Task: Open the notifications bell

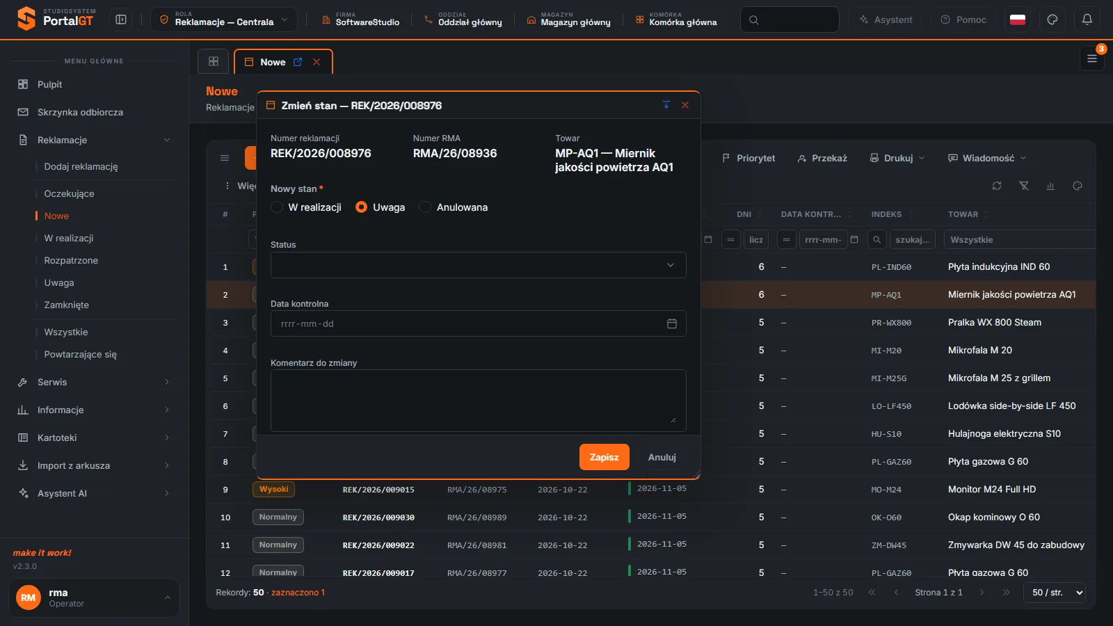Action: pyautogui.click(x=1087, y=19)
